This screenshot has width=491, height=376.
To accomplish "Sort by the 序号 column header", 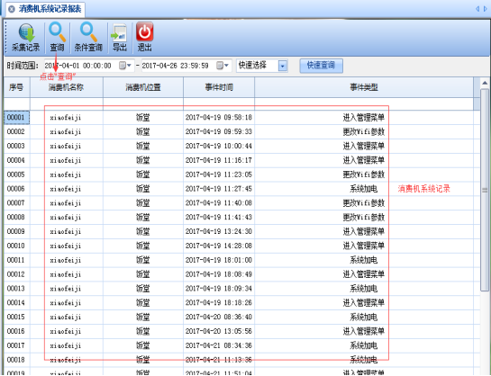I will coord(16,87).
